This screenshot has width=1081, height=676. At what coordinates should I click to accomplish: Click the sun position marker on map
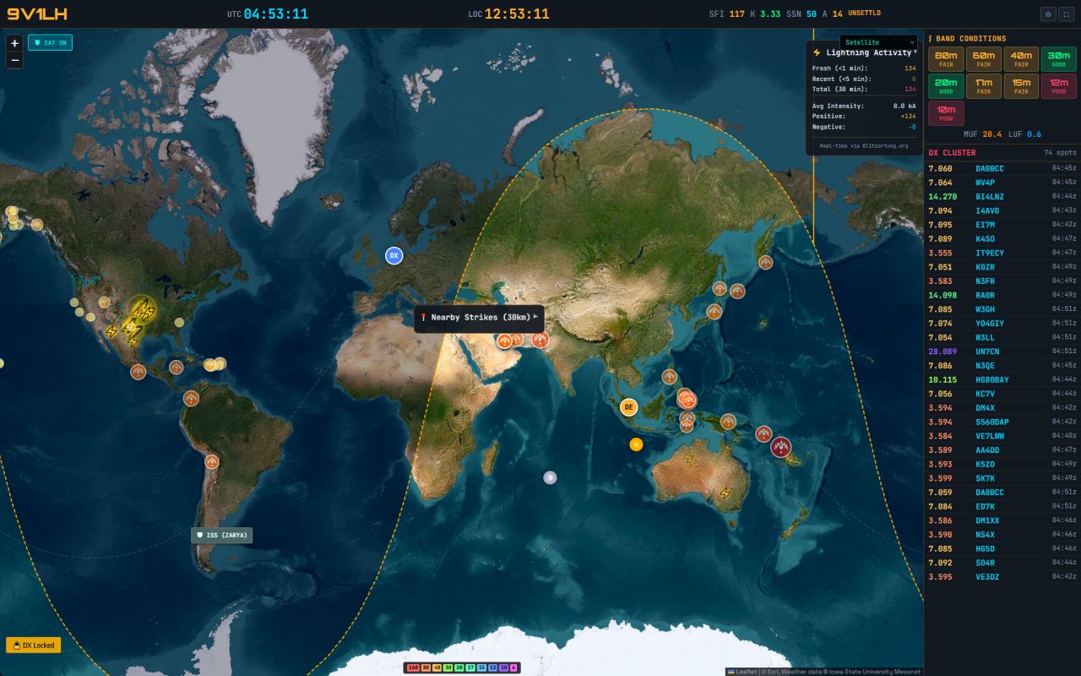tap(636, 444)
